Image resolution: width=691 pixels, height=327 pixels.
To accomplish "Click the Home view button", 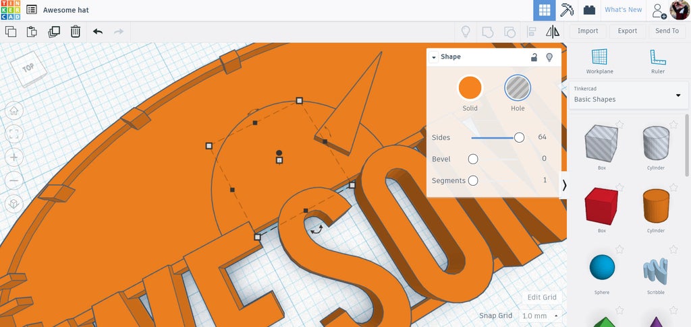I will tap(13, 111).
